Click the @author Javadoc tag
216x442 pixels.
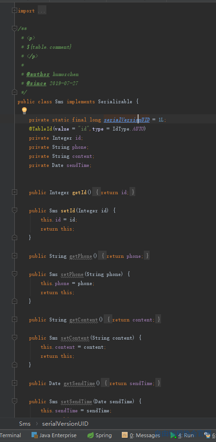click(x=38, y=75)
